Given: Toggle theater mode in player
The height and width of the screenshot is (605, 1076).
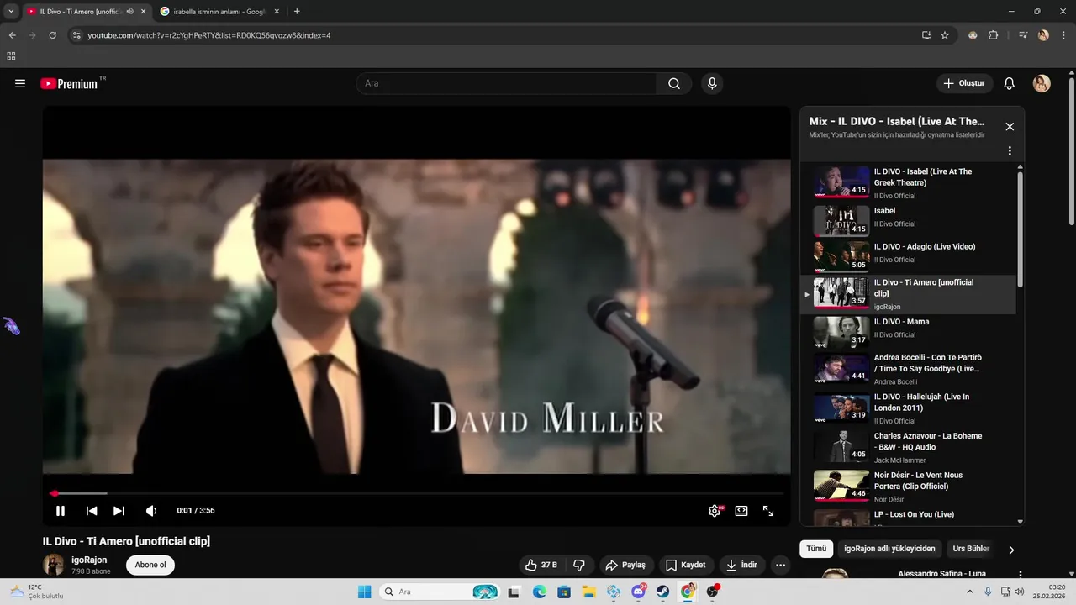Looking at the screenshot, I should click(741, 510).
